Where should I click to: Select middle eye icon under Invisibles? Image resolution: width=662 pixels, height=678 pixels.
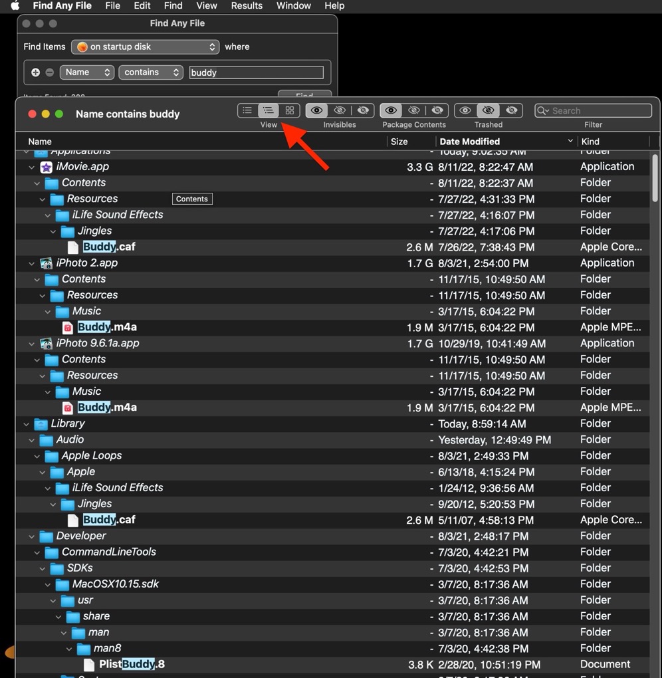[x=340, y=110]
